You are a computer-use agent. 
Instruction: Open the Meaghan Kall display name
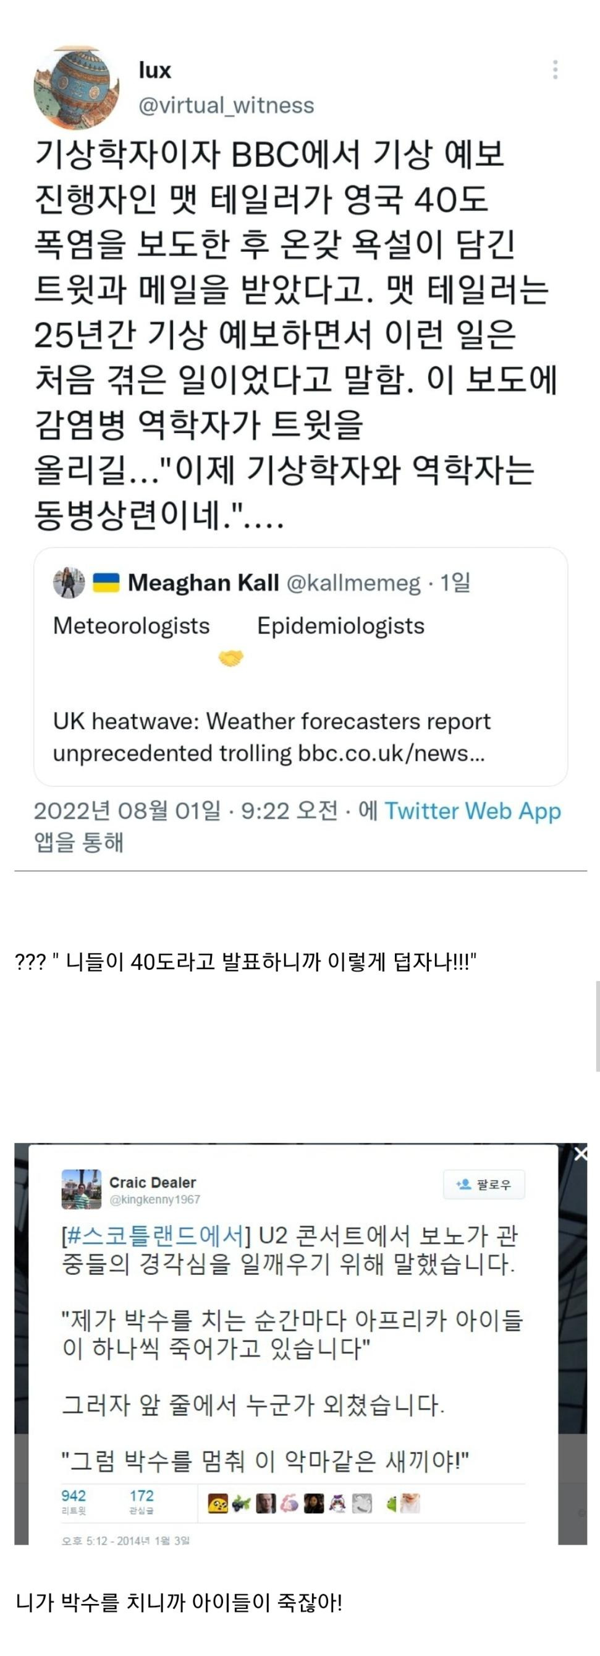pyautogui.click(x=203, y=583)
